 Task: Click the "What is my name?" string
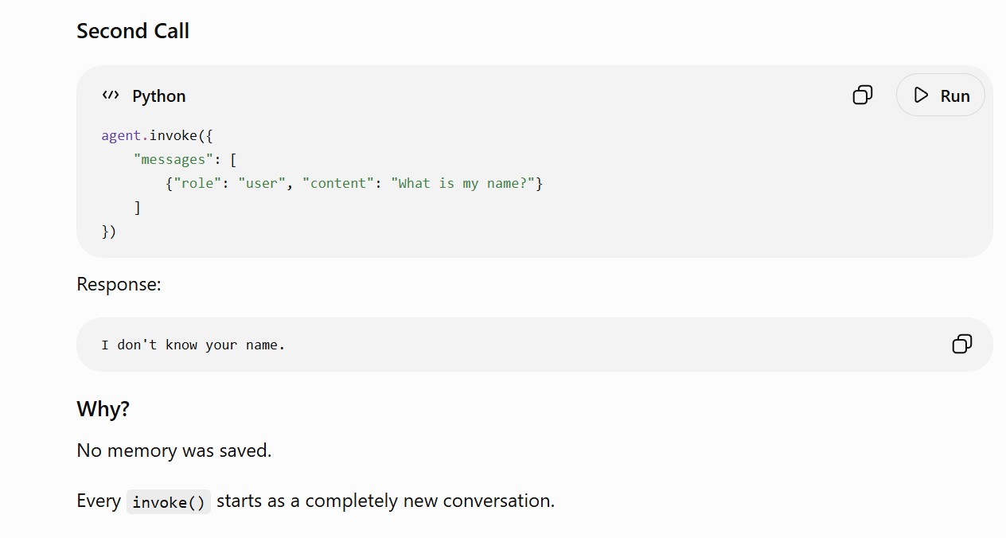(463, 183)
